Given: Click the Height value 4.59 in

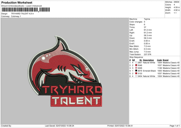Looking at the screenshot, I should [x=176, y=7].
